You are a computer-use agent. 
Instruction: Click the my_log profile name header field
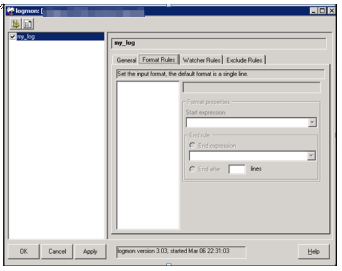pyautogui.click(x=219, y=43)
